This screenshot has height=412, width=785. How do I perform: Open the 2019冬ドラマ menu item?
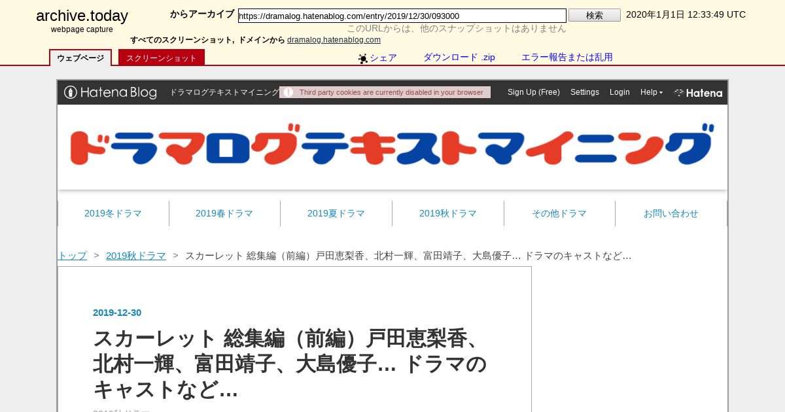(113, 213)
